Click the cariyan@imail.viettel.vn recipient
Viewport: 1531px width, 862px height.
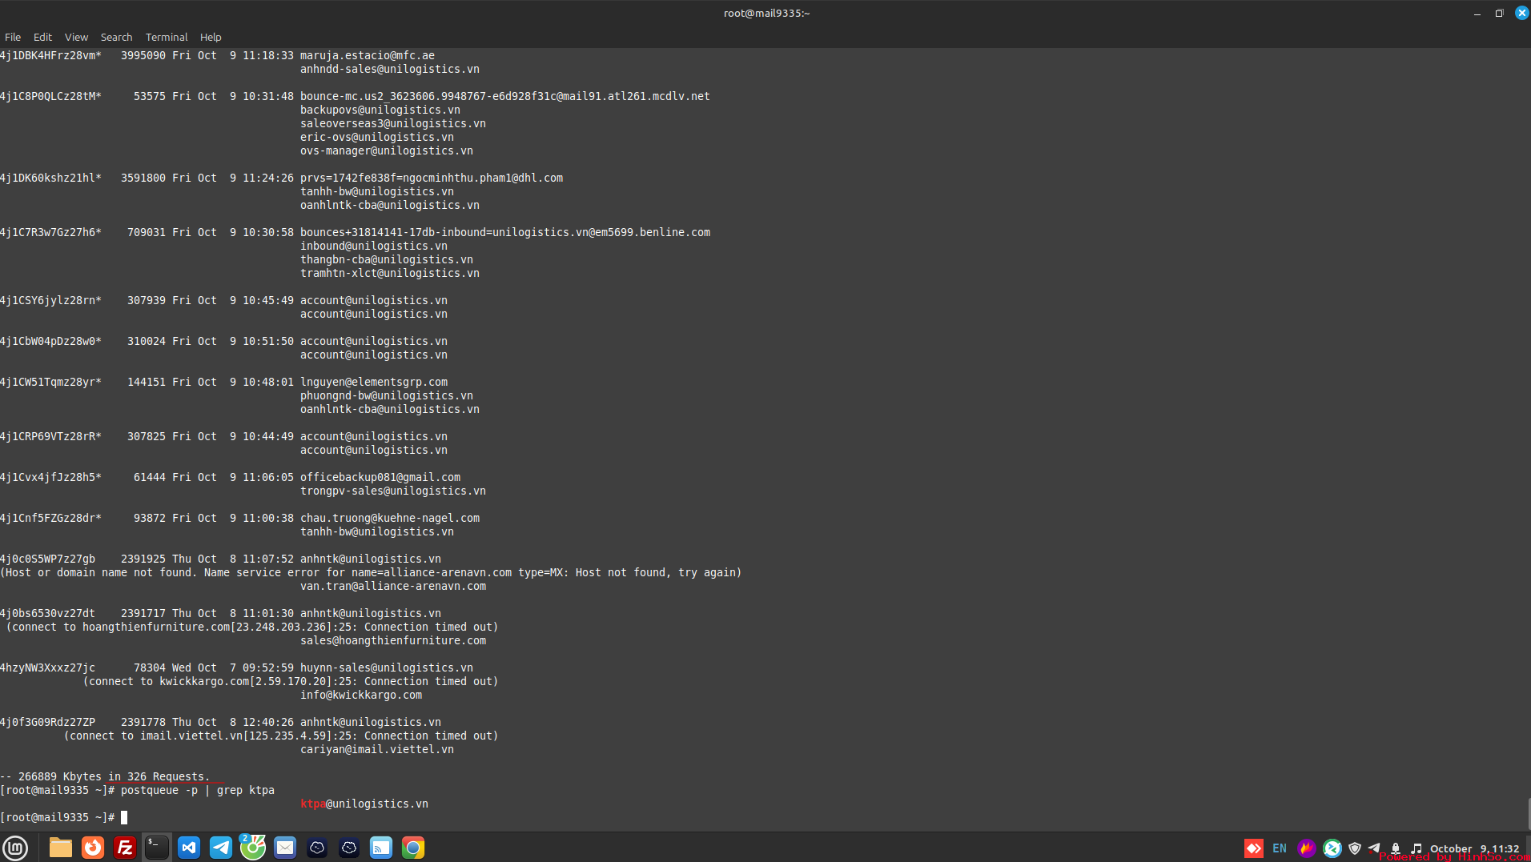[377, 749]
